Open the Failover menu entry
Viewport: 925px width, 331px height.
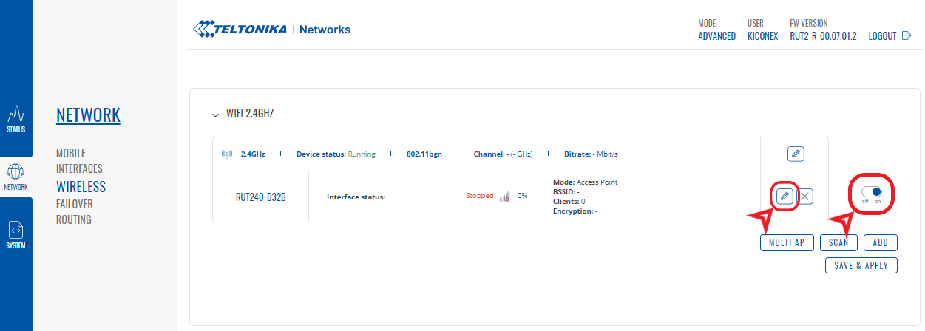pos(75,204)
